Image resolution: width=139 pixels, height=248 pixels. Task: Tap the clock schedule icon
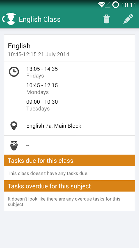pyautogui.click(x=14, y=72)
